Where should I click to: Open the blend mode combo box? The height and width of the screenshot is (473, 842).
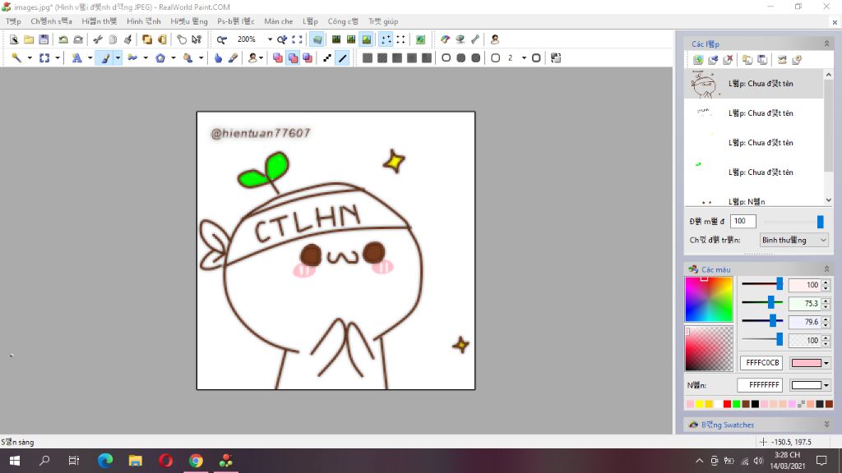tap(794, 241)
